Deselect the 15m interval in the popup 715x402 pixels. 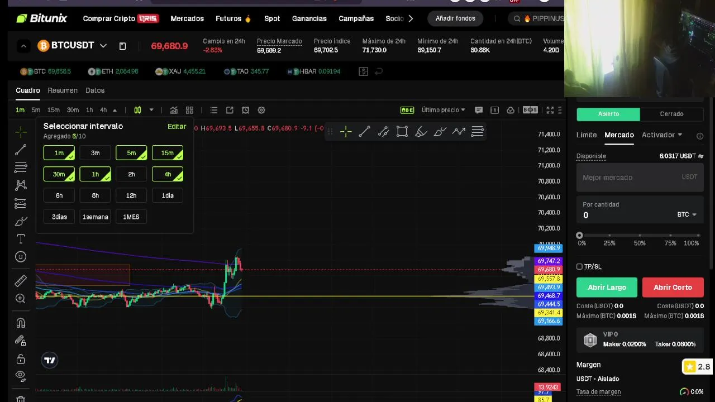coord(168,153)
